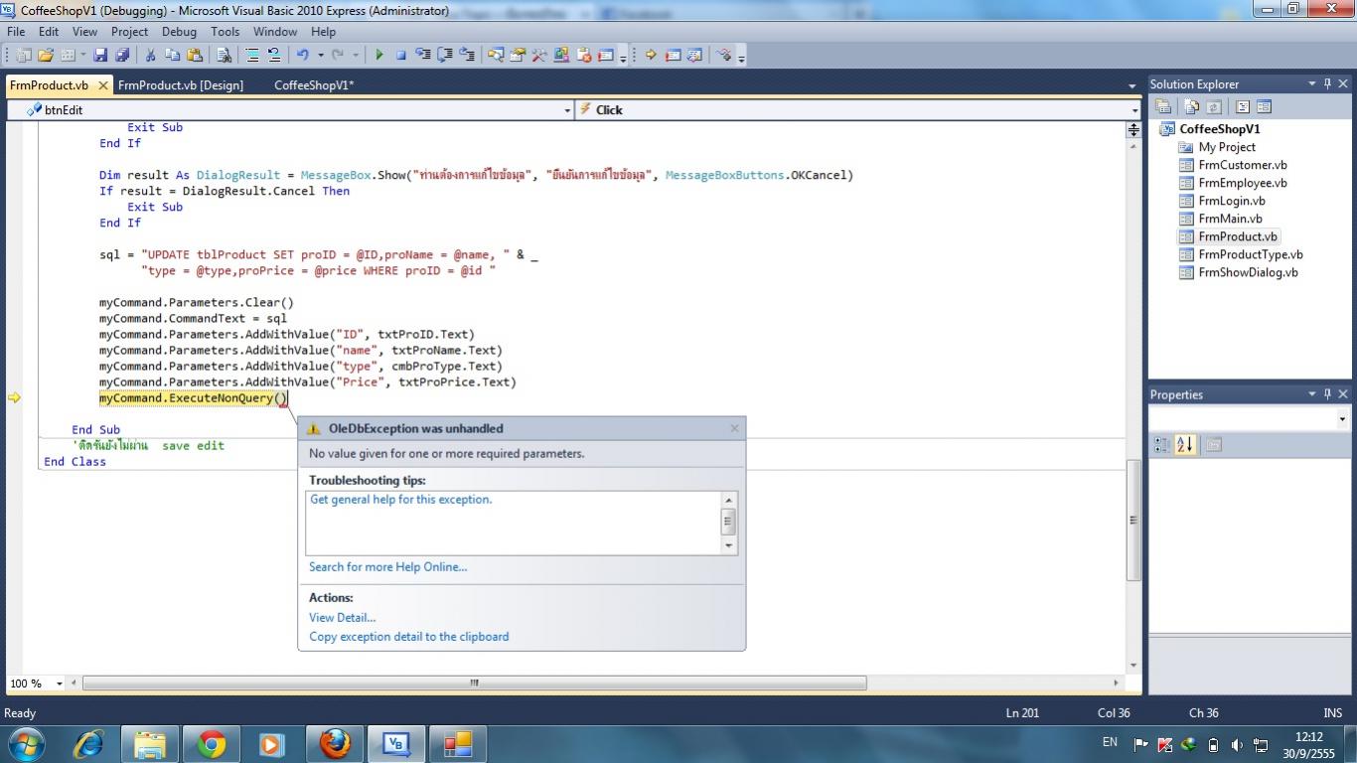The width and height of the screenshot is (1357, 763).
Task: Continue debugging with the green play icon
Action: [x=378, y=56]
